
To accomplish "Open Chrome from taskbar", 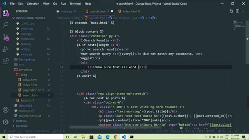I will pyautogui.click(x=116, y=137).
